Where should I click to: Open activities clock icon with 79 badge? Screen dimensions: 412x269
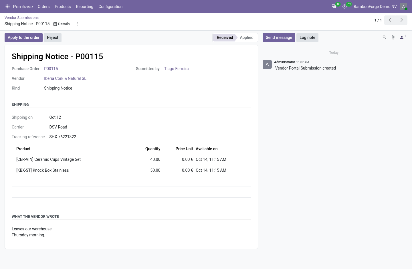pos(345,6)
